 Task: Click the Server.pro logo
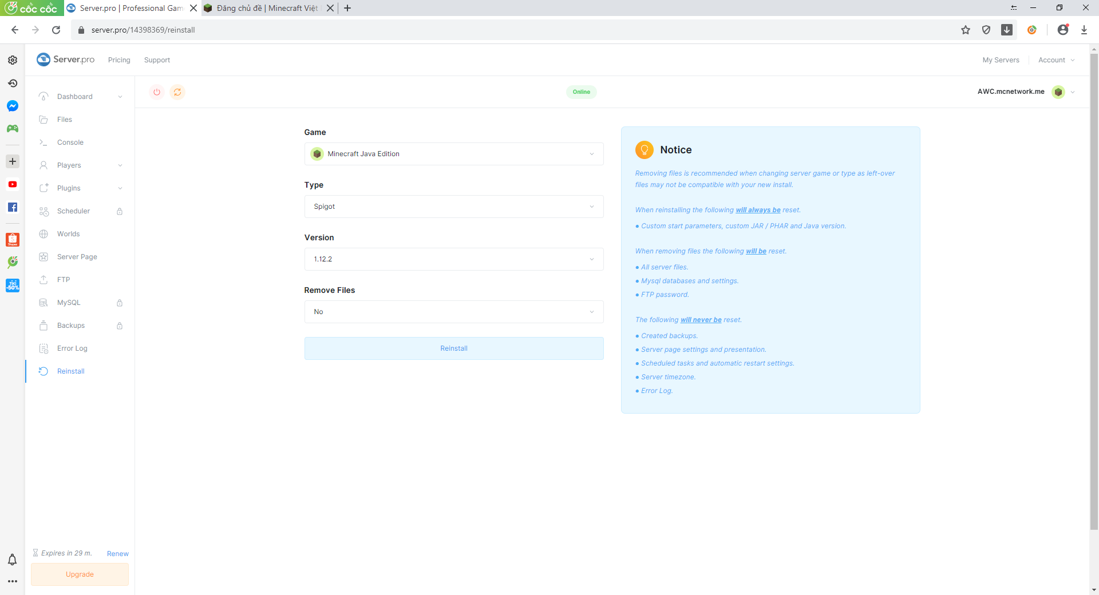click(x=66, y=59)
